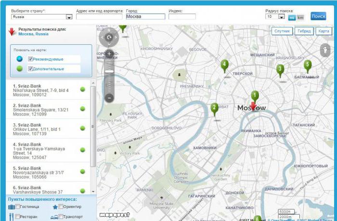Zoom out with the minus button
This screenshot has width=337, height=221.
[x=109, y=98]
